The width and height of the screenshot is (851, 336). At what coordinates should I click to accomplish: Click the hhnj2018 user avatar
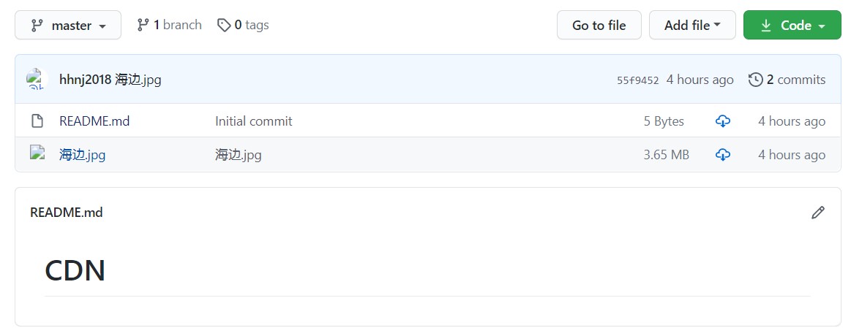point(37,80)
